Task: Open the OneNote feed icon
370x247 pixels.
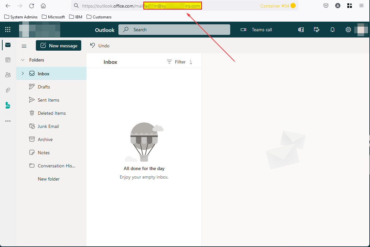Action: [x=301, y=30]
